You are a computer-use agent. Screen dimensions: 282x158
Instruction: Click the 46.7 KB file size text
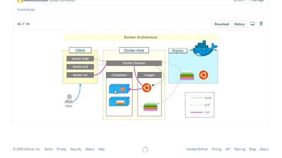click(23, 24)
